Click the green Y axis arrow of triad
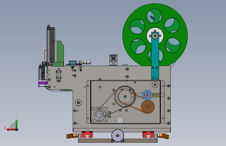 click(17, 125)
